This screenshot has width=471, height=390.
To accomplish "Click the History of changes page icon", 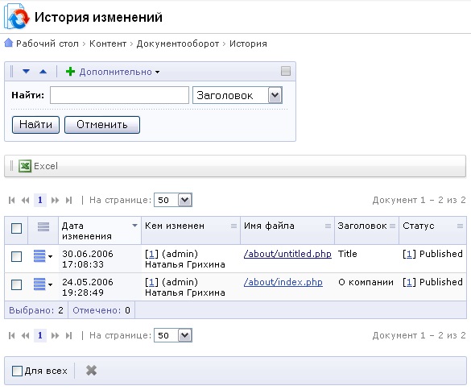I will pos(17,16).
